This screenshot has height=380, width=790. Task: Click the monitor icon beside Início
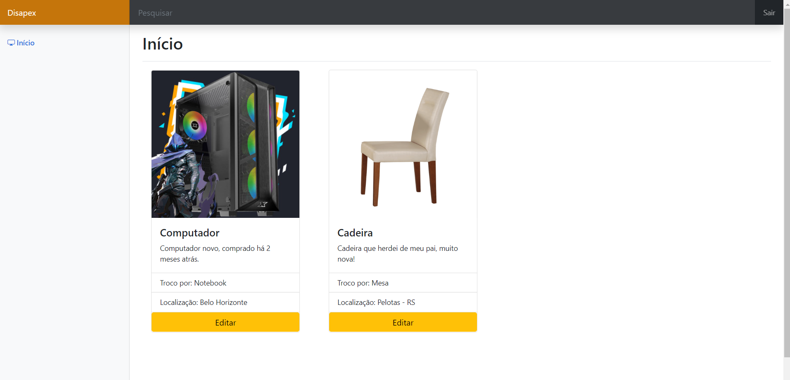pos(11,43)
